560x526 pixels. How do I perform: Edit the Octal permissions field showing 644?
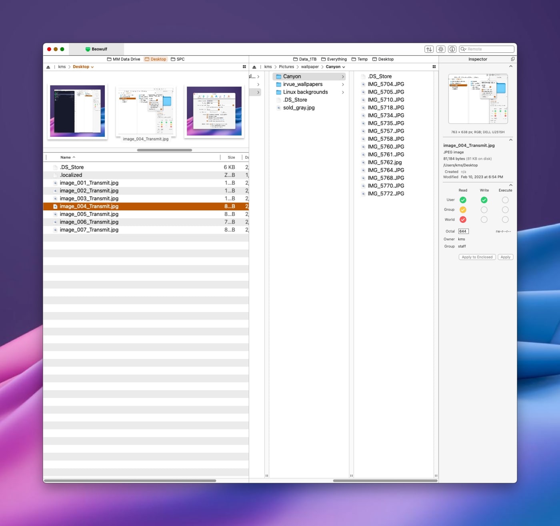[463, 231]
